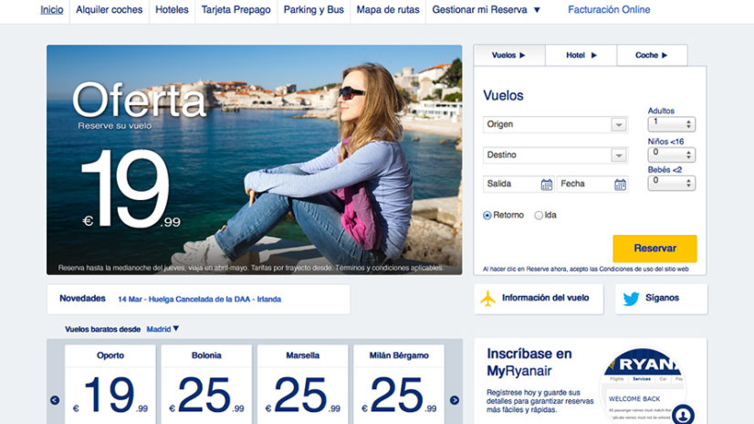Image resolution: width=754 pixels, height=424 pixels.
Task: Expand the Destino dropdown
Action: point(618,155)
